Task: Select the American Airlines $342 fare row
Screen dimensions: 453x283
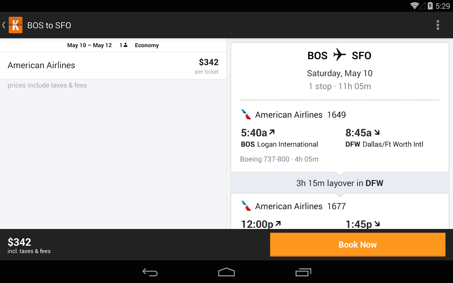Action: (113, 65)
